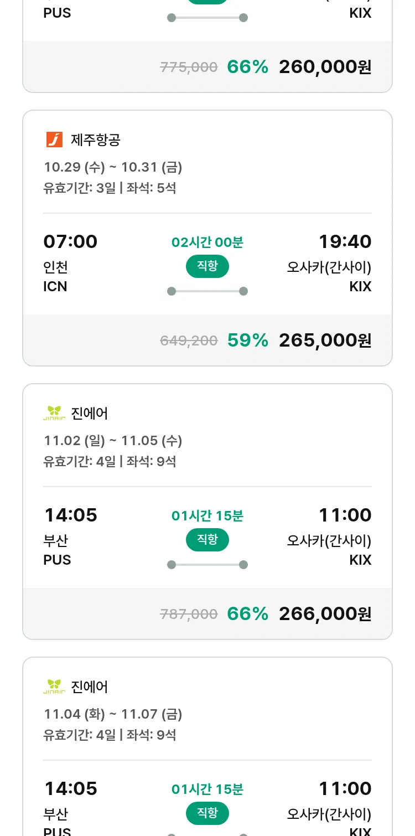Click 진에어 name on the 11.04 flight
This screenshot has height=836, width=415.
coord(90,687)
